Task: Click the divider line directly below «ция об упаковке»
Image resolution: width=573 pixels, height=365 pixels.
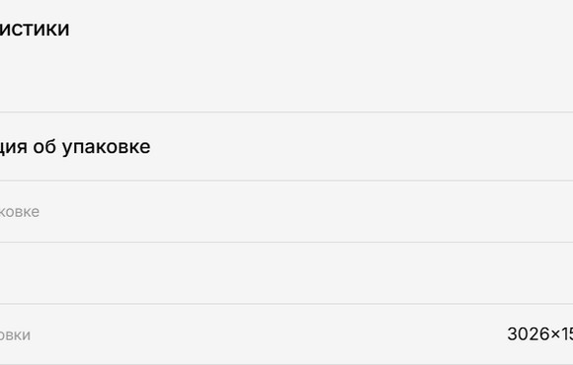Action: 286,181
